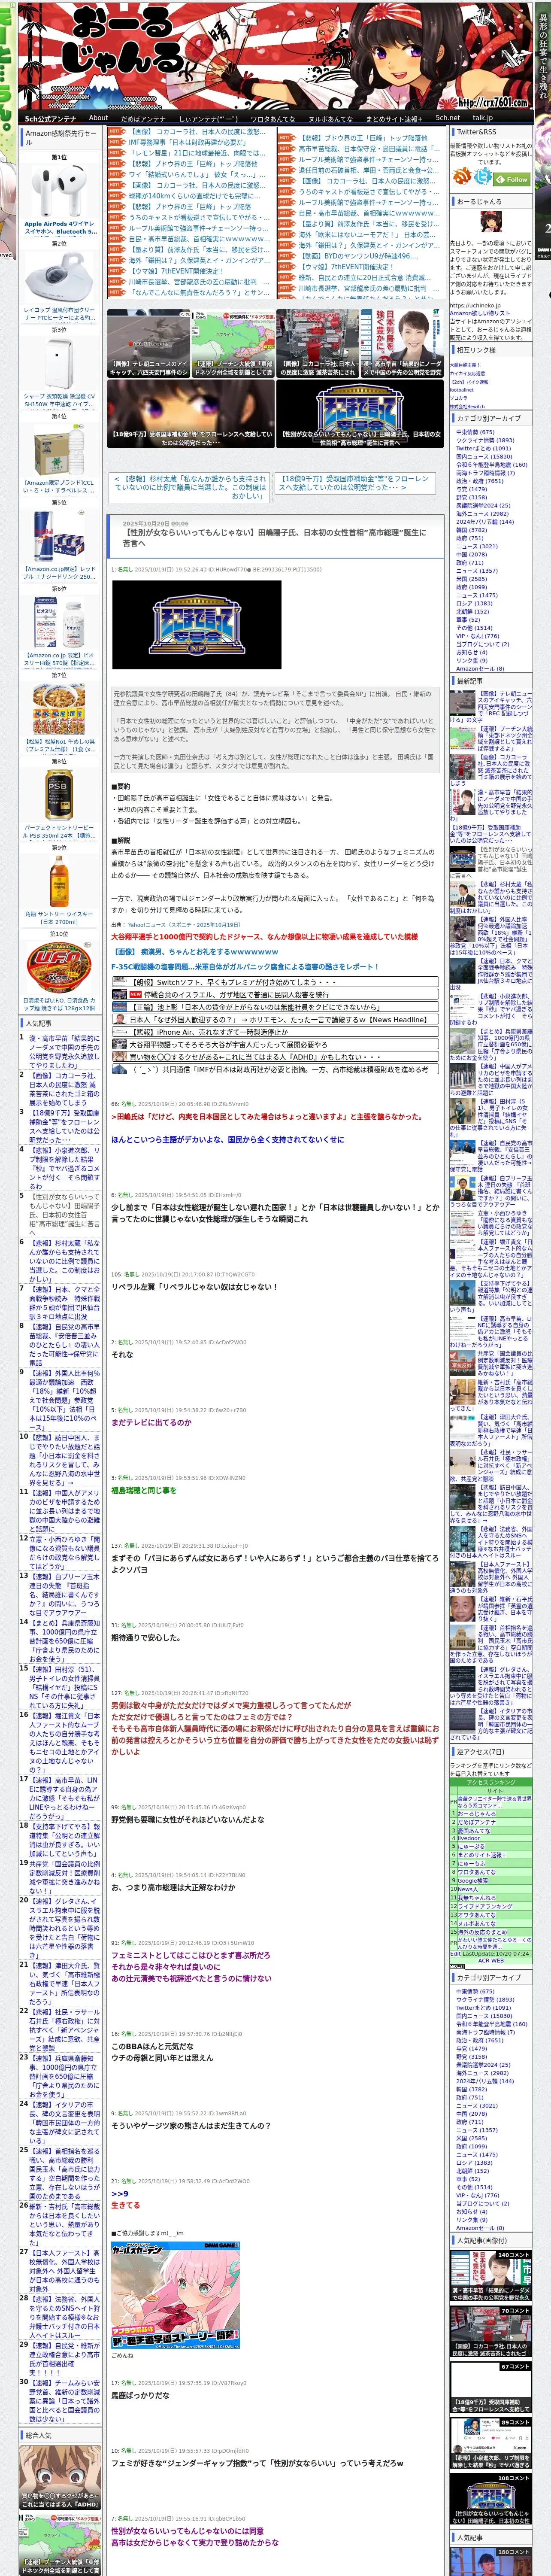Open the 株式会社Bewitch link
Screen dimensions: 551x2576
point(467,406)
